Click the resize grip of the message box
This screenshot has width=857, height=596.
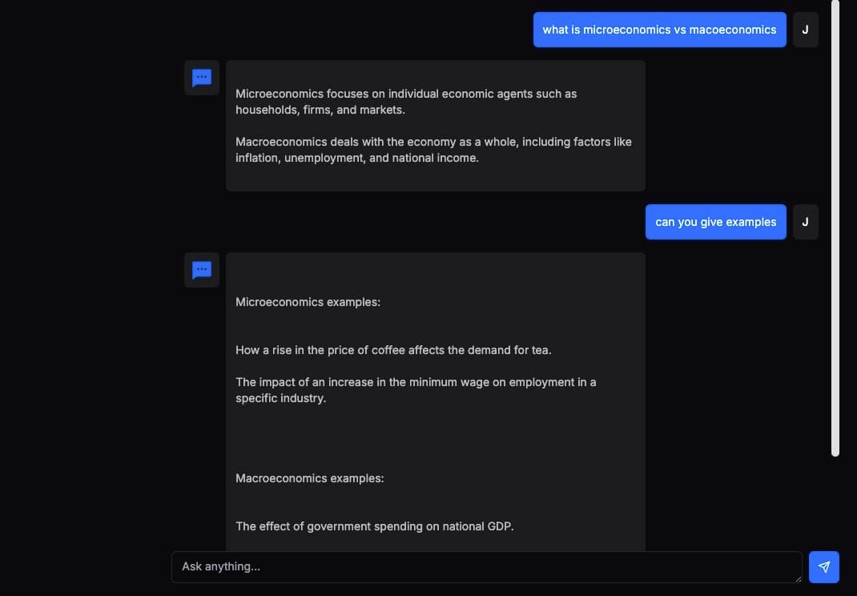[797, 578]
